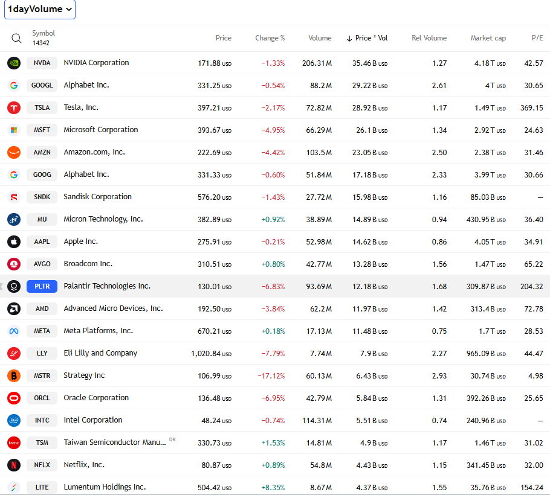Open the highlighted PLTR ticker badge
This screenshot has height=495, width=550.
42,287
